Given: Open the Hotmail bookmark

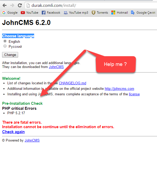Looking at the screenshot, I should coord(119,13).
